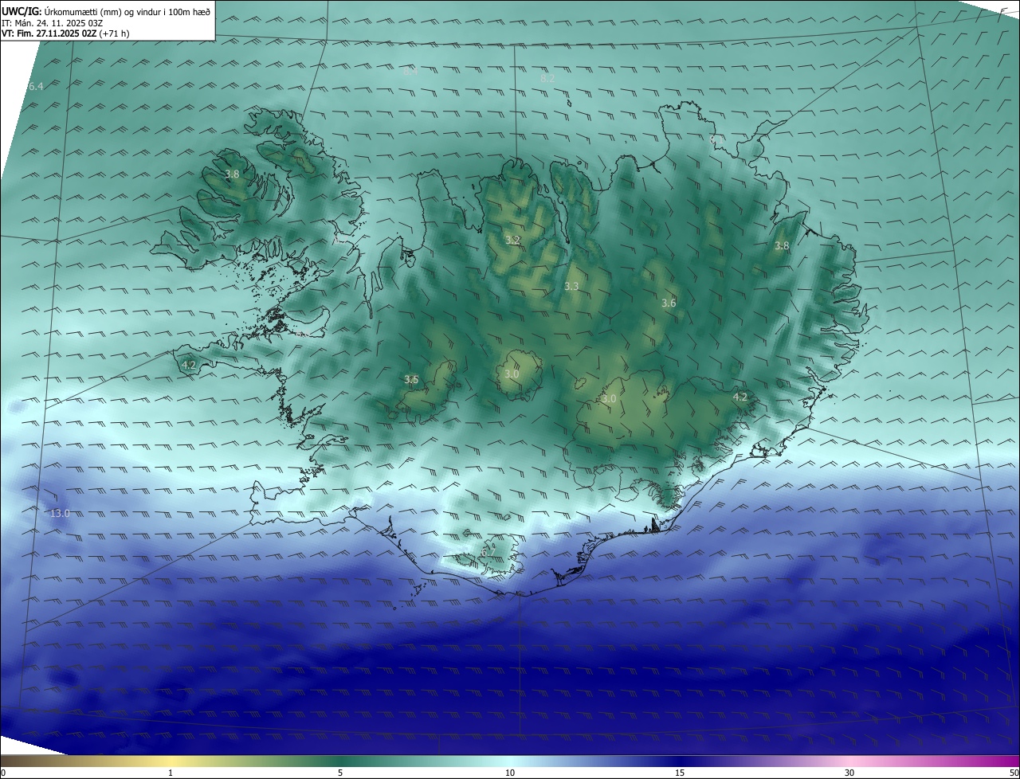Click the 3.6 value label on the map
1020x779 pixels.
click(x=669, y=303)
